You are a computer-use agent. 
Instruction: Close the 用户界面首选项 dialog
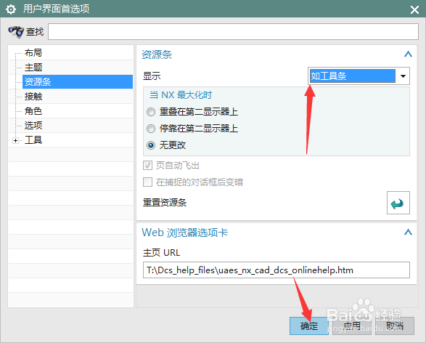tap(414, 9)
